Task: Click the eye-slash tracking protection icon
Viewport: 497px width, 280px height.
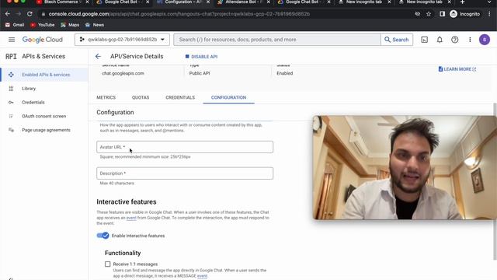Action: pos(418,14)
